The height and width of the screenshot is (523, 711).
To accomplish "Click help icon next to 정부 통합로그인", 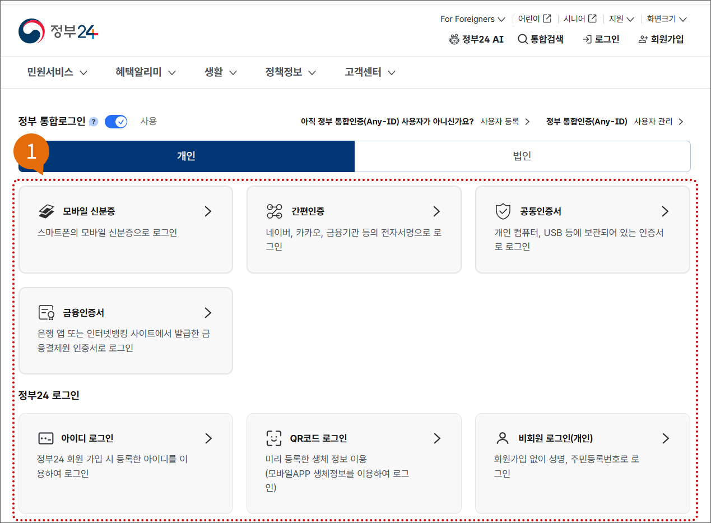I will pos(94,122).
